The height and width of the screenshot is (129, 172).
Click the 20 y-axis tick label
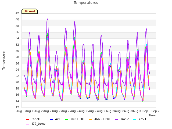(17, 83)
